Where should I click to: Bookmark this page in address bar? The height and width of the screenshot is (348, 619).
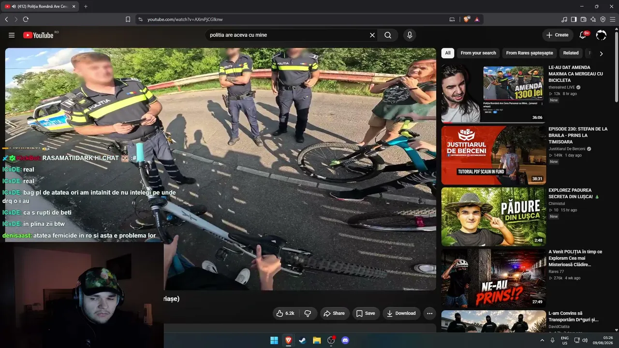[128, 19]
